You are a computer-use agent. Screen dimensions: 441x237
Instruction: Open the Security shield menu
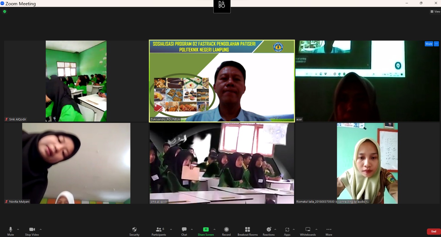[x=135, y=231]
